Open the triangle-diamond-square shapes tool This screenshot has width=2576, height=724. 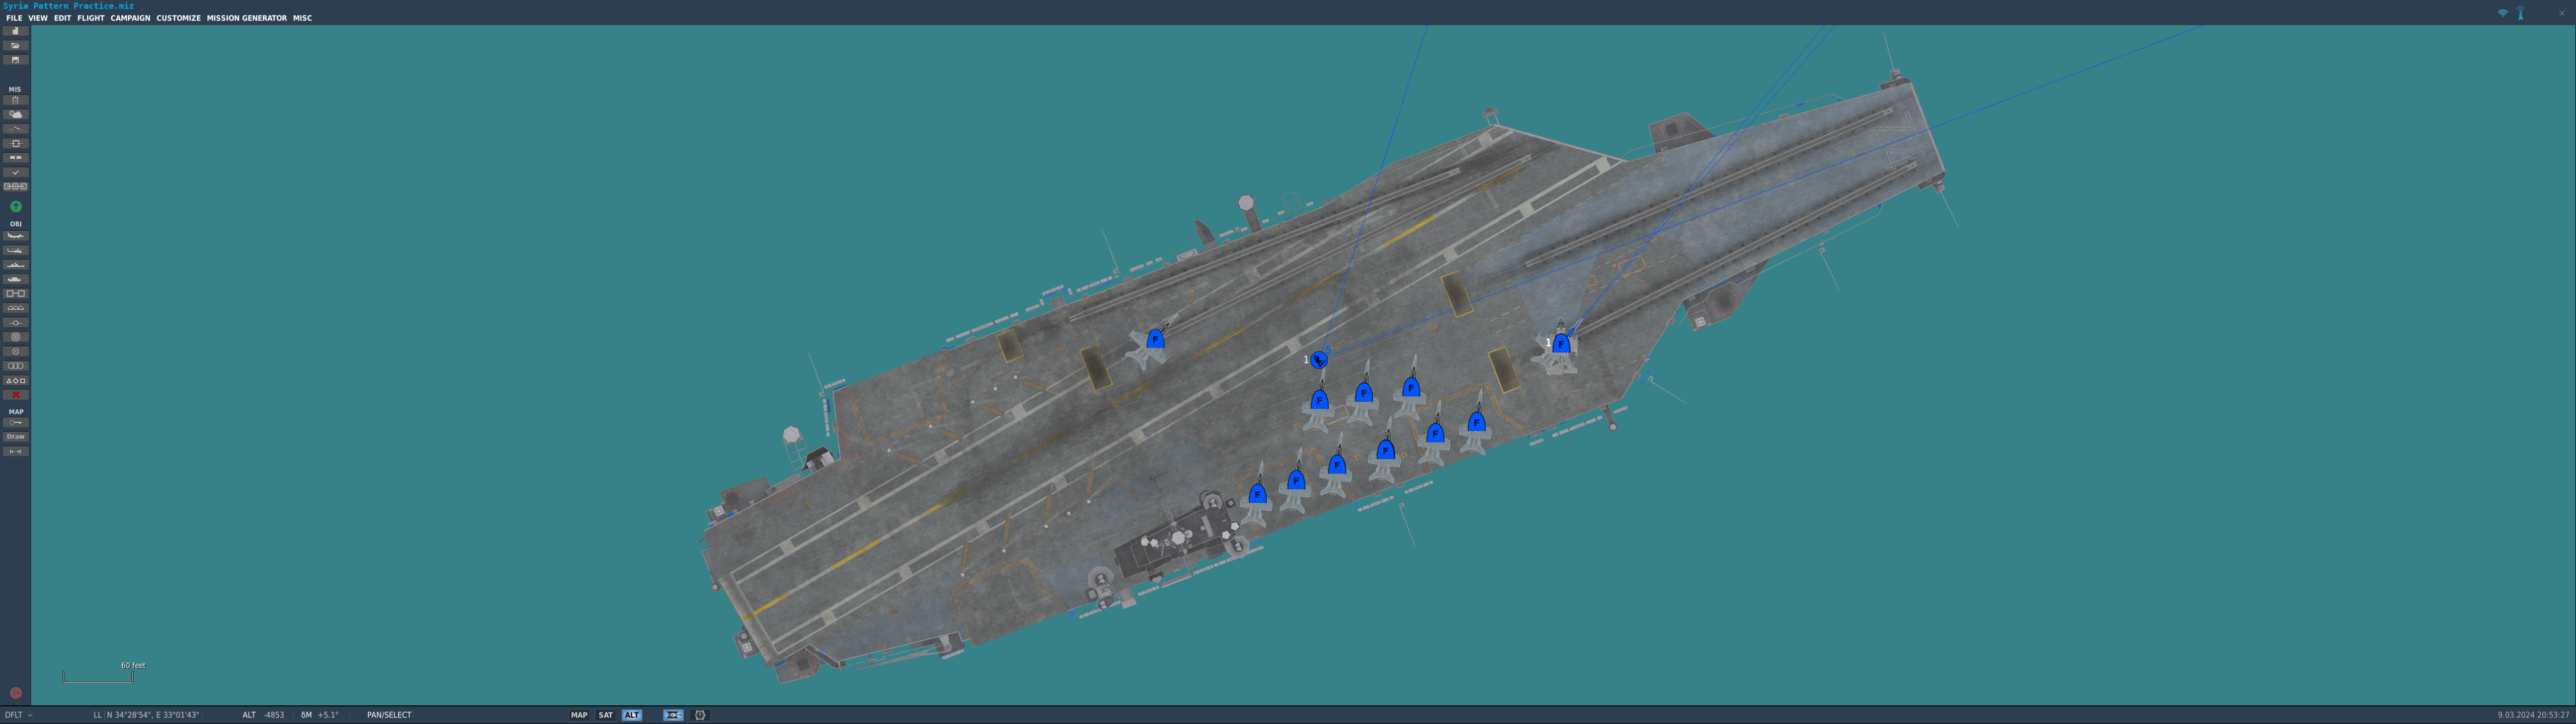pyautogui.click(x=15, y=380)
